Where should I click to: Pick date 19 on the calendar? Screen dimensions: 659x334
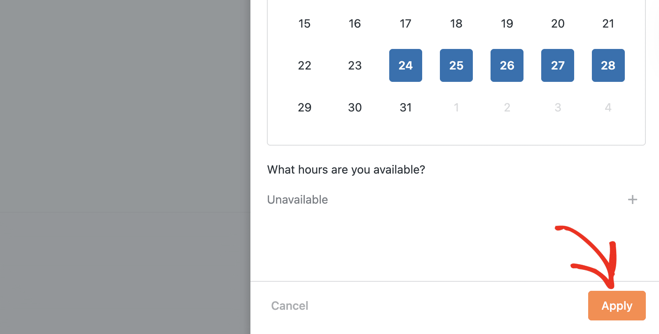[507, 23]
